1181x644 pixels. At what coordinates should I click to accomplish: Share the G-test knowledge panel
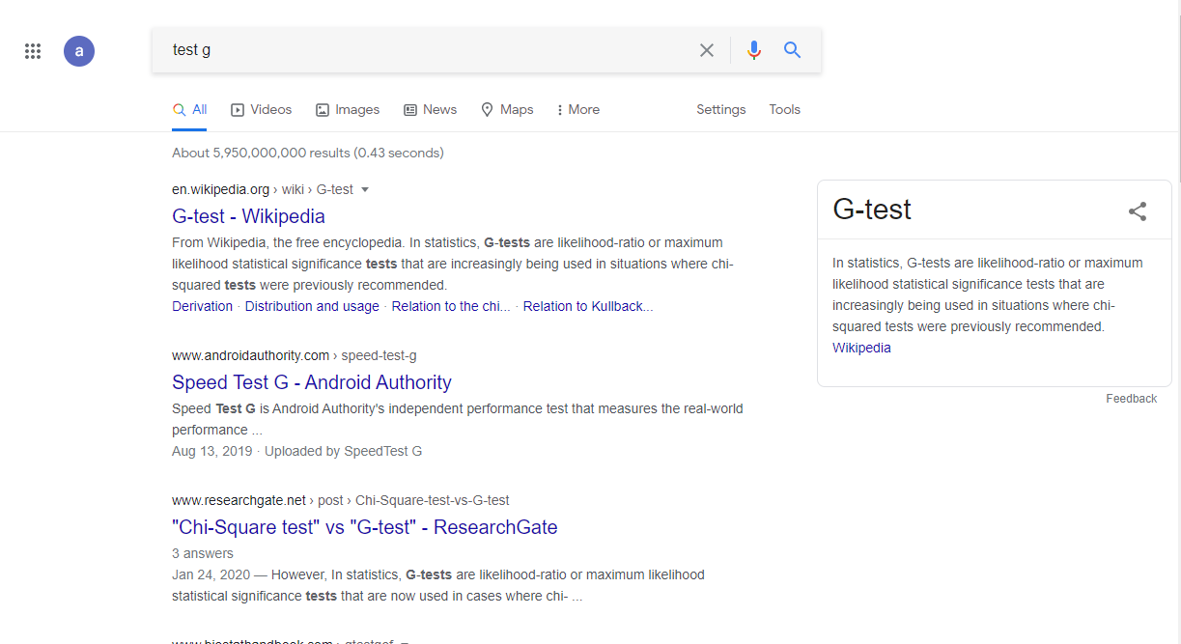1138,211
